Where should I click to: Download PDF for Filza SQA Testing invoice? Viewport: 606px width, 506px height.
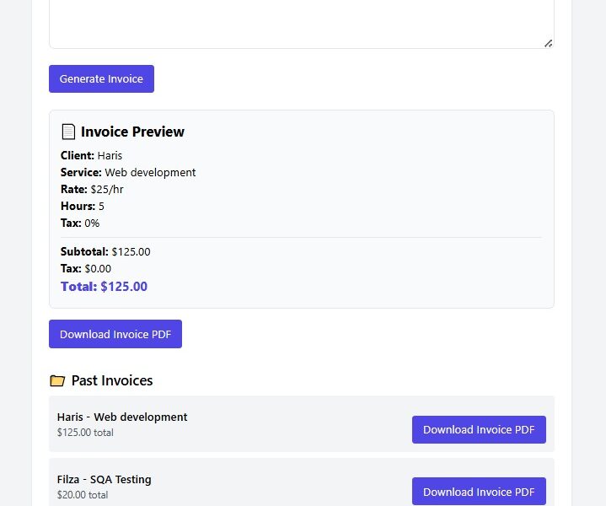click(479, 492)
